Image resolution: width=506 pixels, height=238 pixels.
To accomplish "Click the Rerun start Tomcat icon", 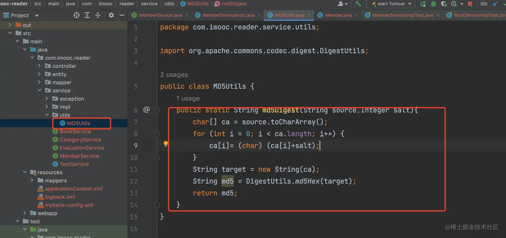I will point(423,4).
